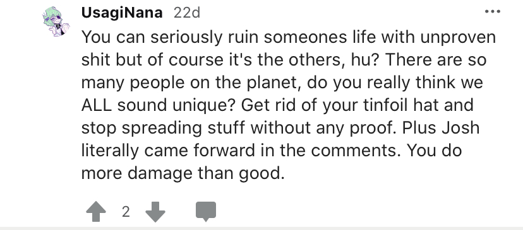Tap the comment's first line about ruining someones life
This screenshot has height=230, width=523.
coord(289,38)
